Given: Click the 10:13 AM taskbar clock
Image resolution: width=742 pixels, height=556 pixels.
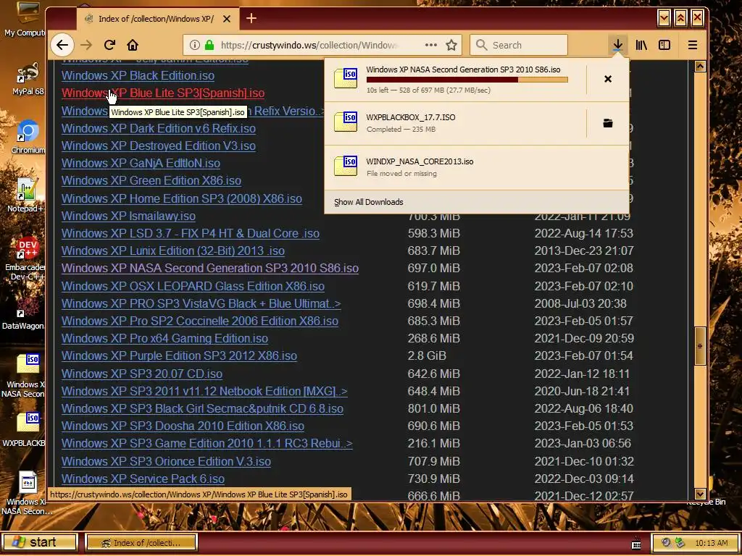Looking at the screenshot, I should pyautogui.click(x=712, y=543).
